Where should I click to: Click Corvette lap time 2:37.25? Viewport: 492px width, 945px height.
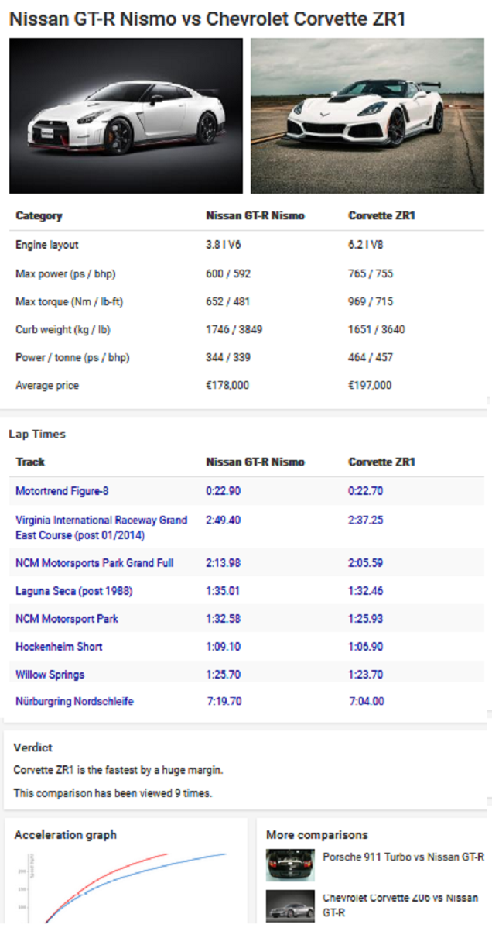click(x=366, y=521)
